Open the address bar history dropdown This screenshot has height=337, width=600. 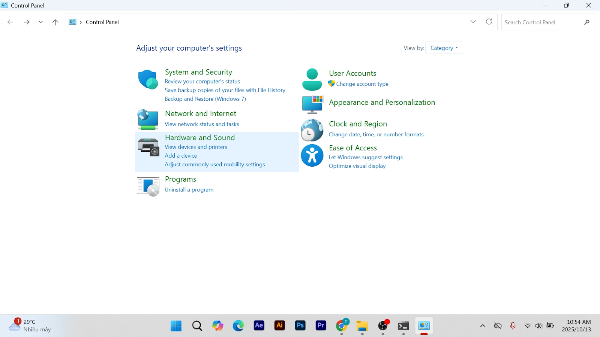coord(473,22)
